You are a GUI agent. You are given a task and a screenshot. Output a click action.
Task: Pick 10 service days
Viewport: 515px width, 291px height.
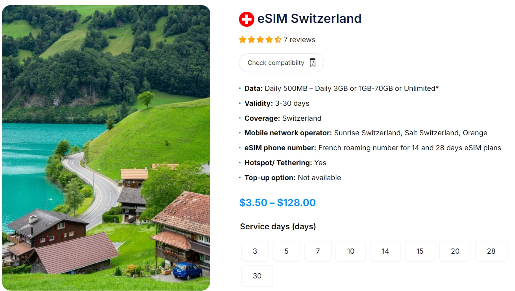pyautogui.click(x=350, y=251)
